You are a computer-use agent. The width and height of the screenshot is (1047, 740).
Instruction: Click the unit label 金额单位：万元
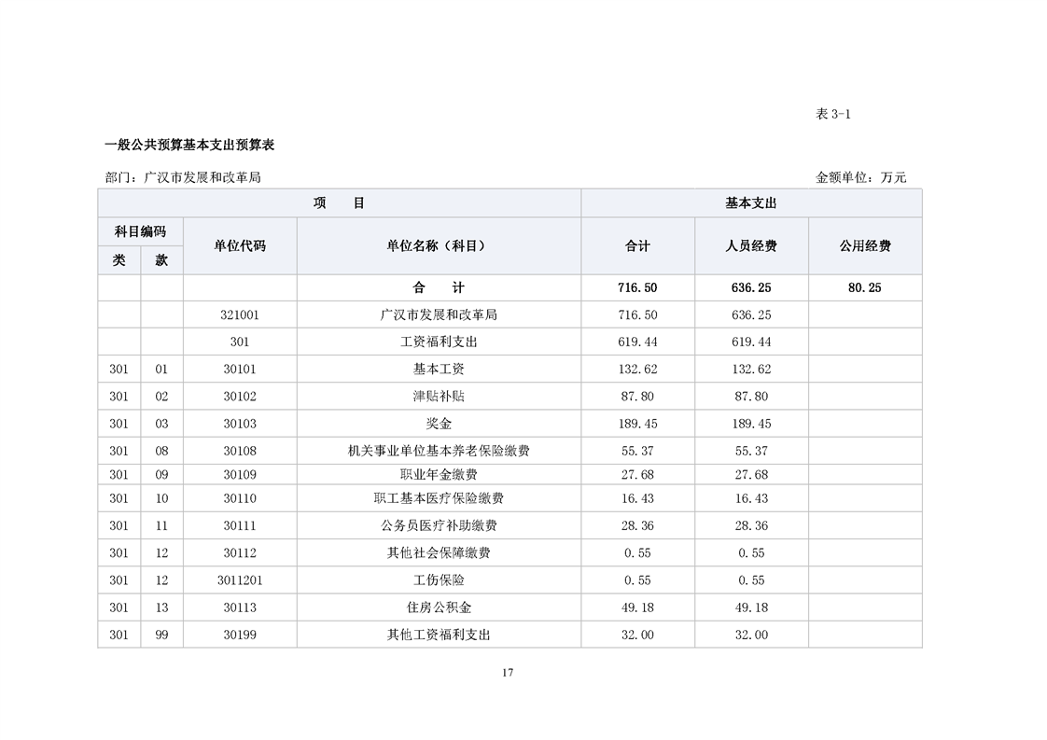860,177
